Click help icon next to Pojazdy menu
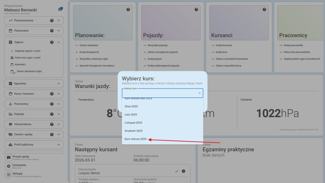The width and height of the screenshot is (325, 183). click(52, 114)
